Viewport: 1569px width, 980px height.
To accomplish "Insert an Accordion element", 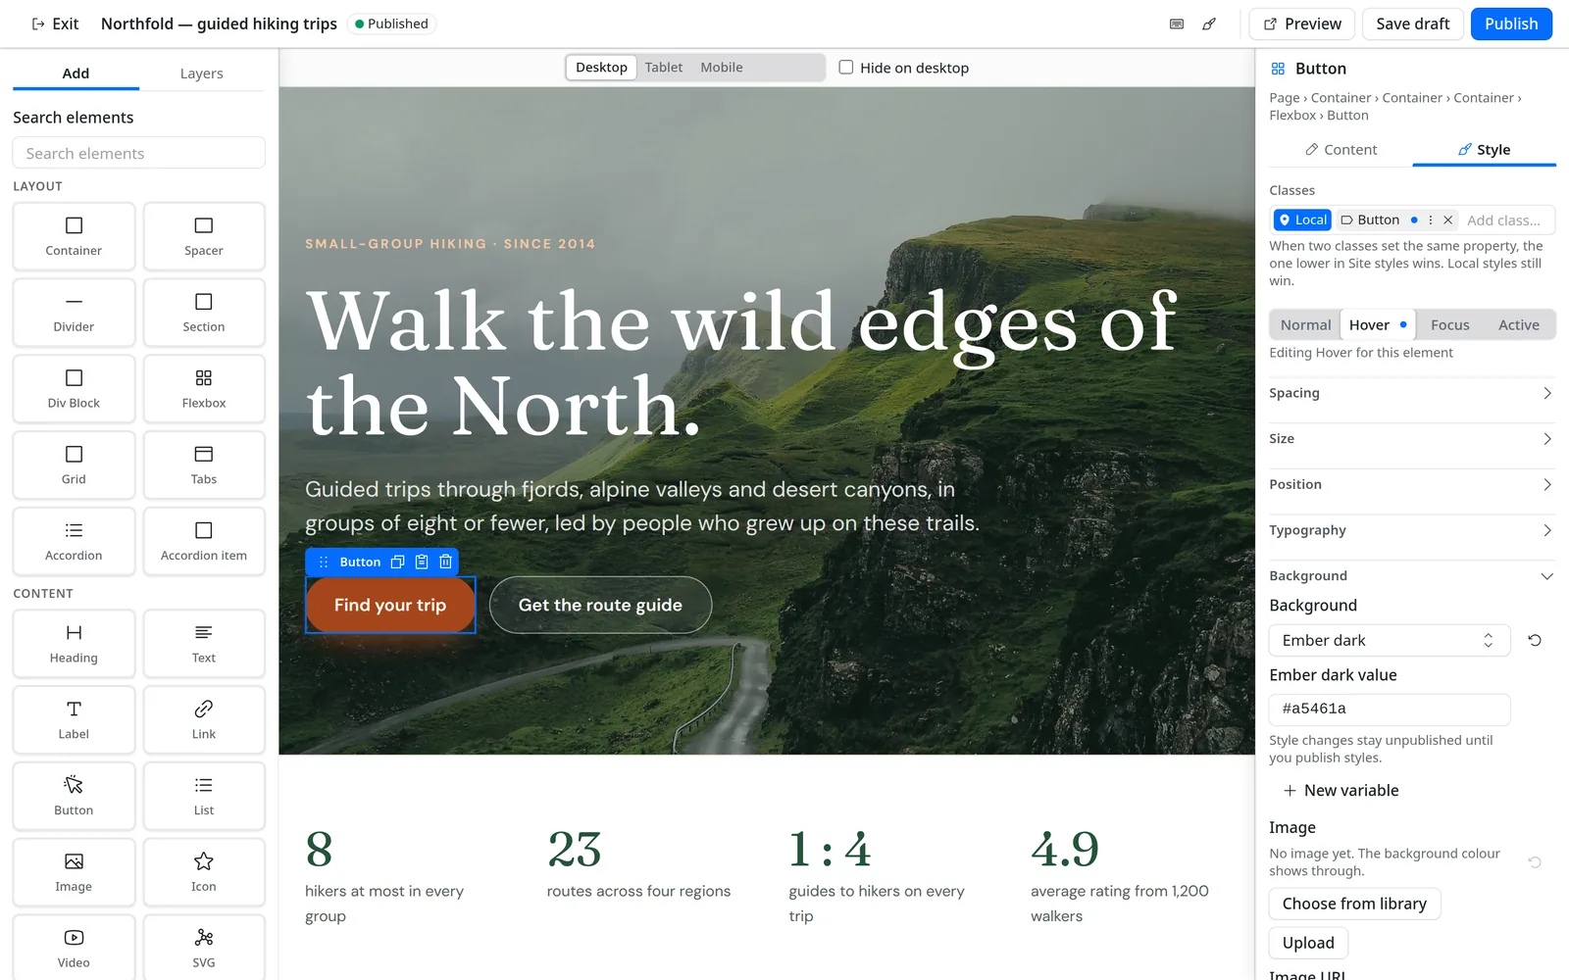I will tap(74, 541).
